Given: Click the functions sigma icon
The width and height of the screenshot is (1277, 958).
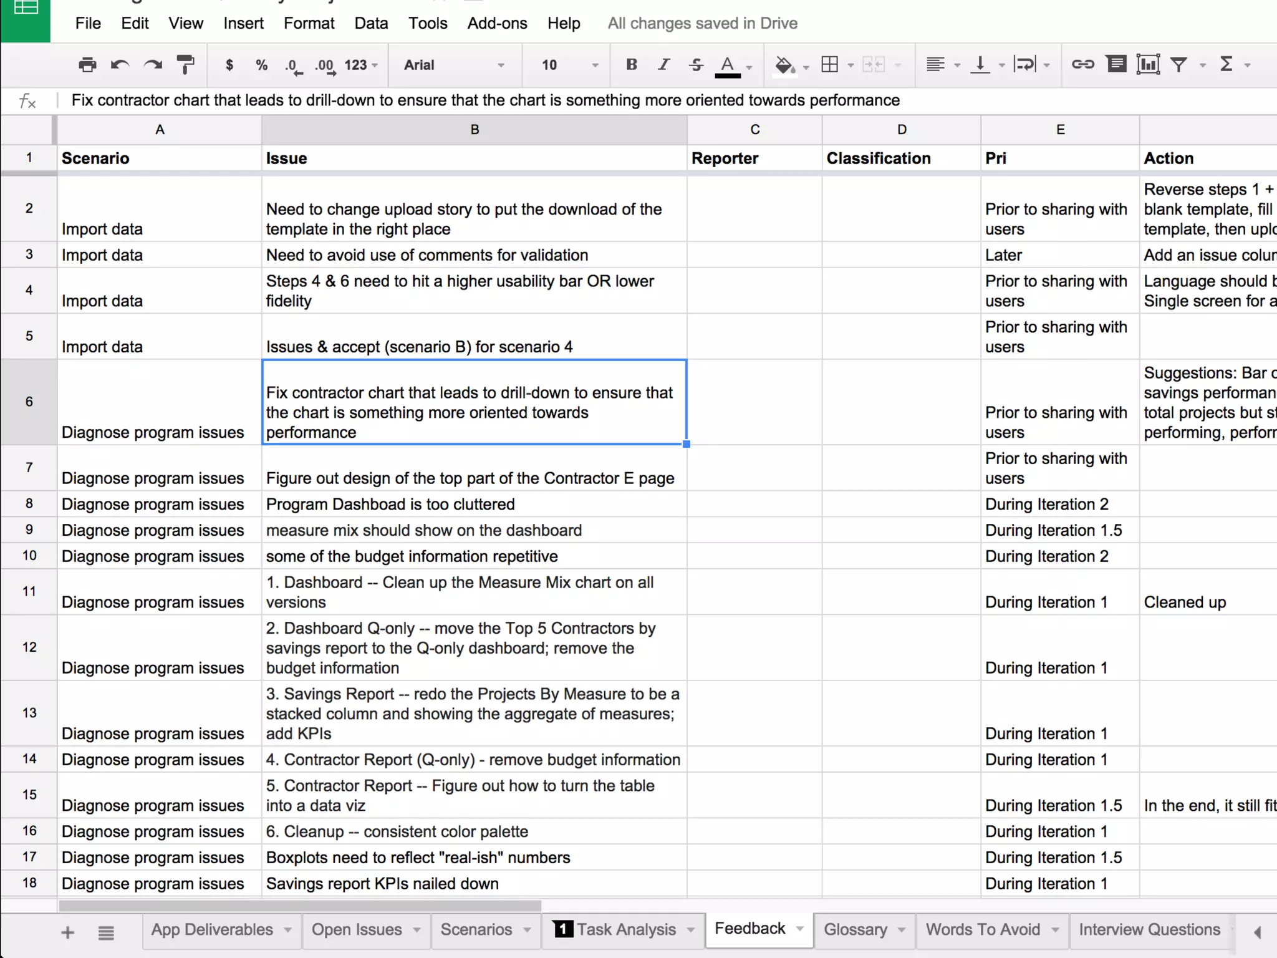Looking at the screenshot, I should click(1226, 64).
